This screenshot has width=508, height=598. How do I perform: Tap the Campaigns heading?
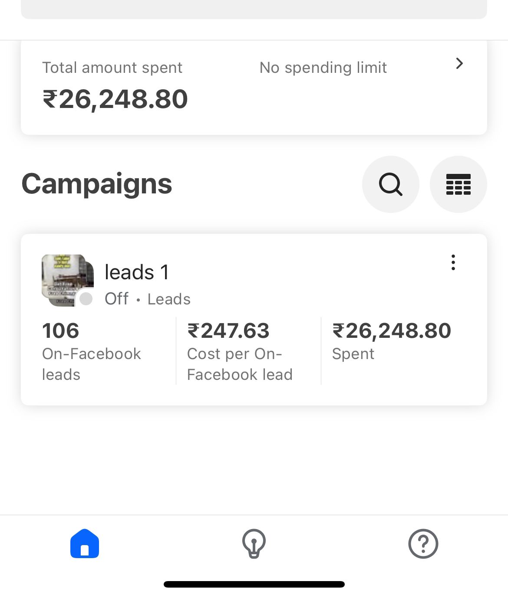(97, 184)
